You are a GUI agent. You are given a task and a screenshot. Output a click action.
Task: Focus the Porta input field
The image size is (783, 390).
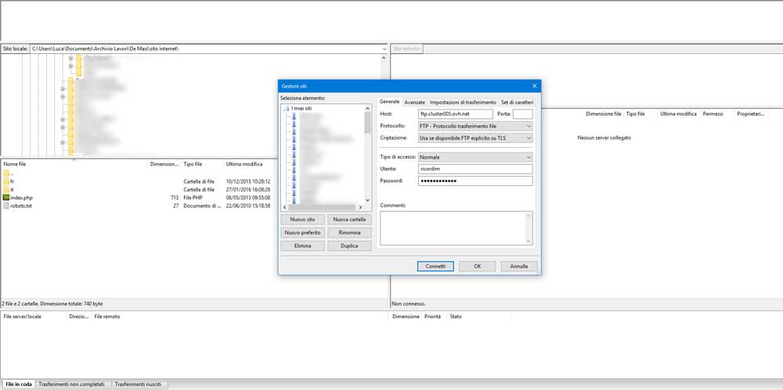pos(523,114)
